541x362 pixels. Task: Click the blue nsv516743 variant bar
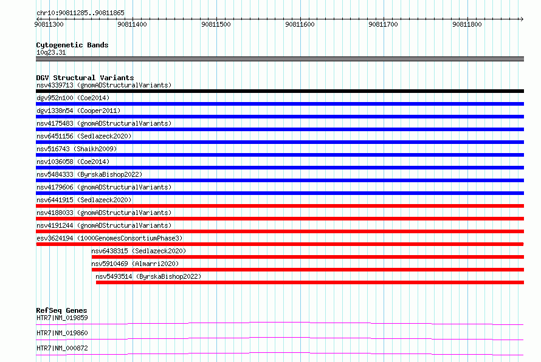click(280, 155)
